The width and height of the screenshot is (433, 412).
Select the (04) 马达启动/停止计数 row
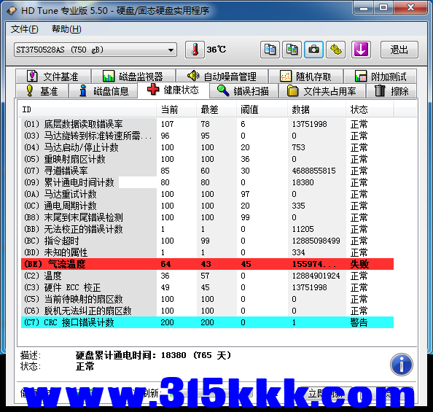coord(207,147)
